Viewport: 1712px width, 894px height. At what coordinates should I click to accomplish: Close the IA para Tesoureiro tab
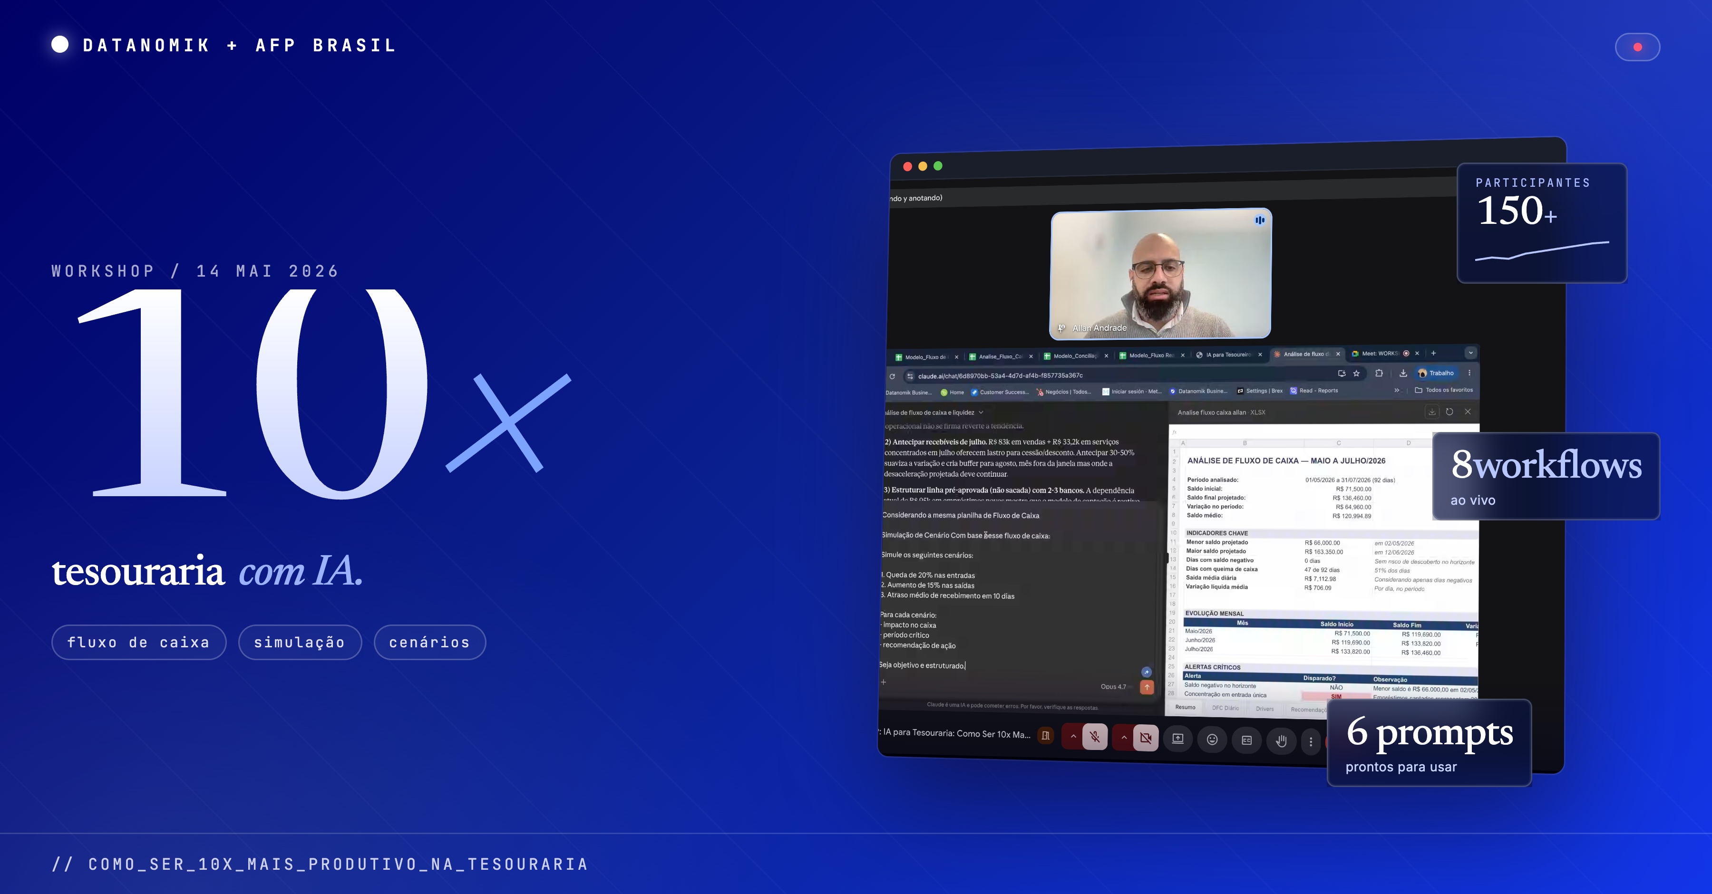pyautogui.click(x=1260, y=355)
